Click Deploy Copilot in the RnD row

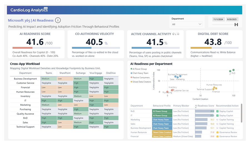[x=226, y=111]
